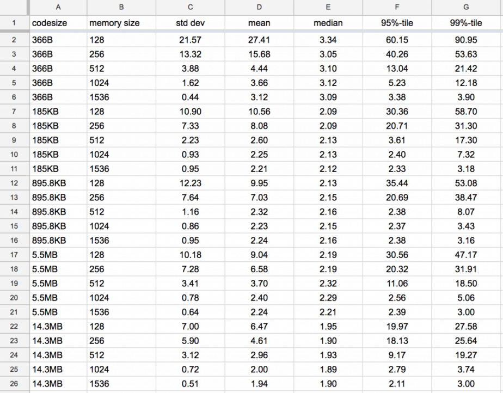Click cell containing mean 27.41
Image resolution: width=503 pixels, height=393 pixels.
[259, 40]
